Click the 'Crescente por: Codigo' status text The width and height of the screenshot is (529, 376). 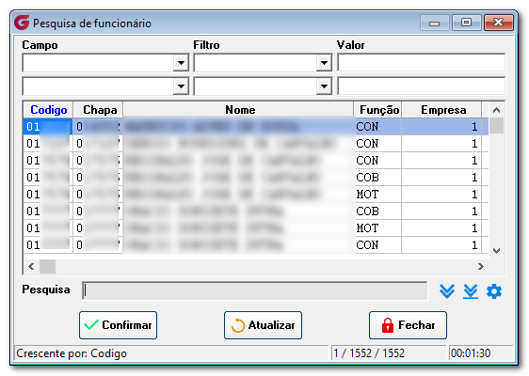[72, 353]
